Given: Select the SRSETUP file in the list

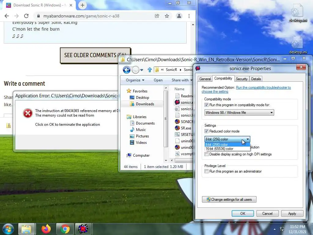Looking at the screenshot, I should (184, 135).
